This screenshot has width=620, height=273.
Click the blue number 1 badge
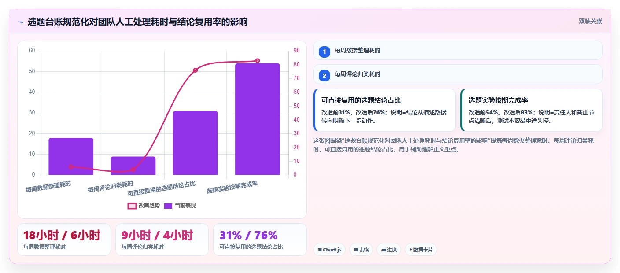(325, 52)
